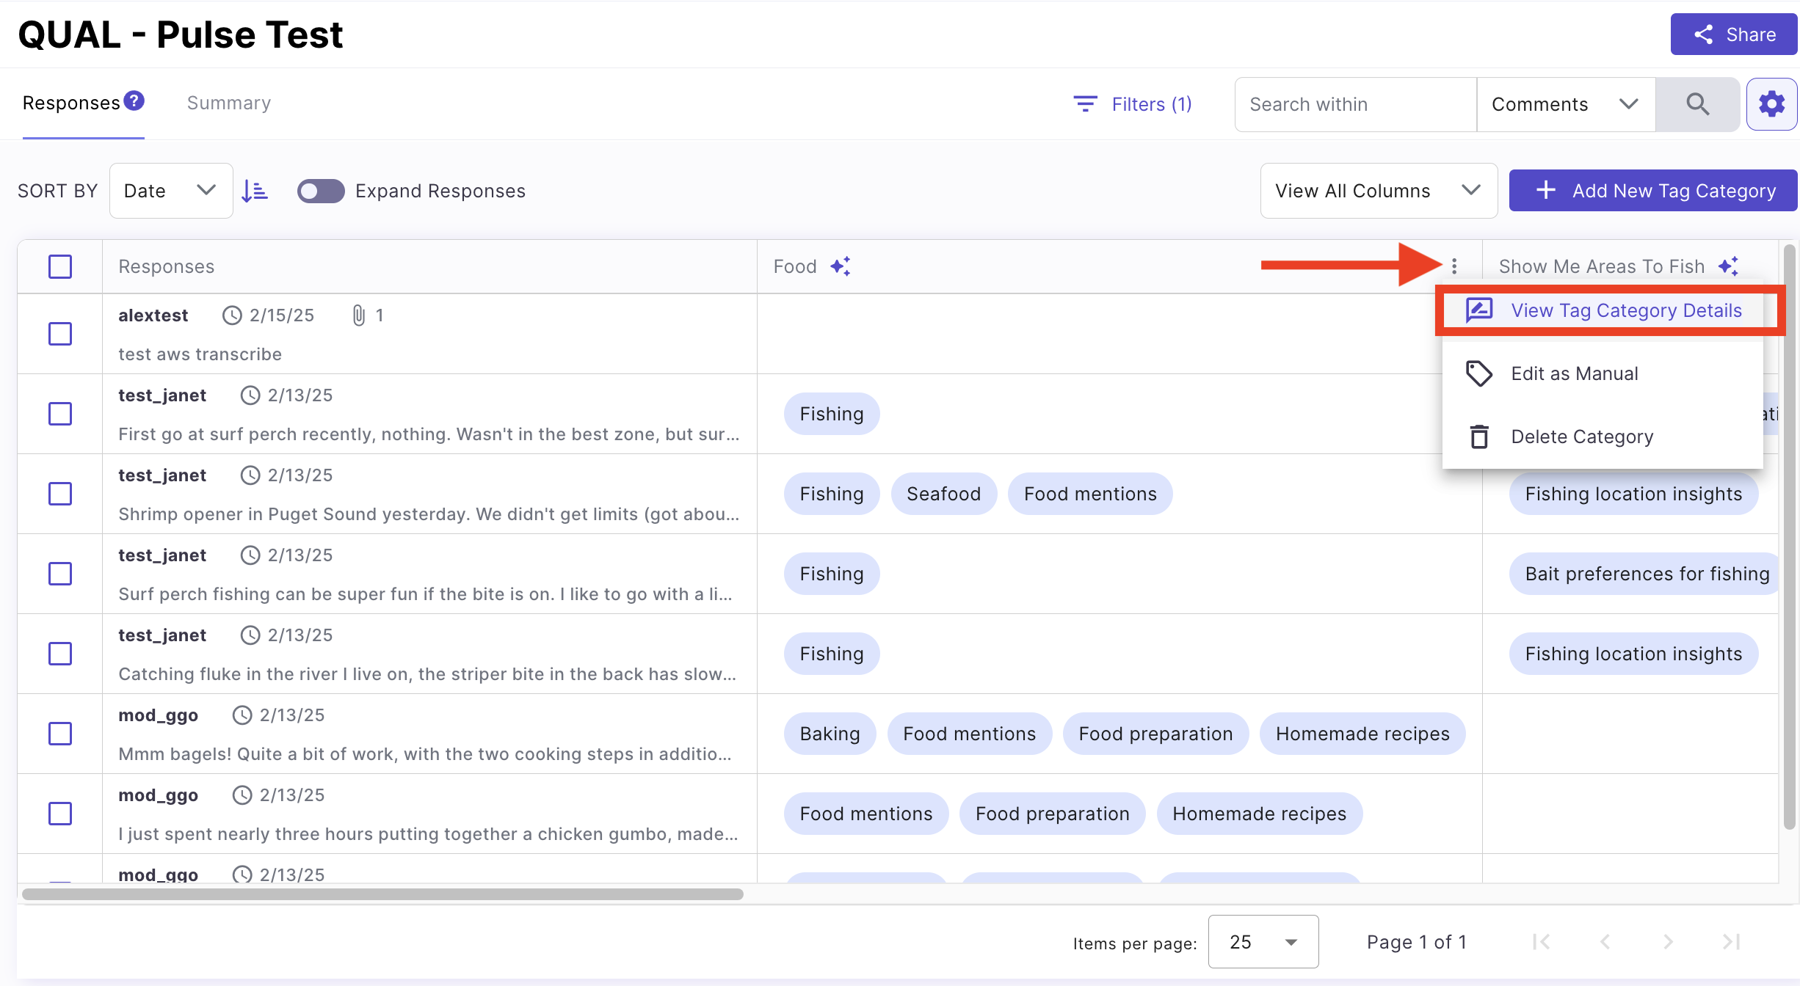Open the Comments search scope dropdown
The image size is (1800, 986).
[x=1565, y=104]
